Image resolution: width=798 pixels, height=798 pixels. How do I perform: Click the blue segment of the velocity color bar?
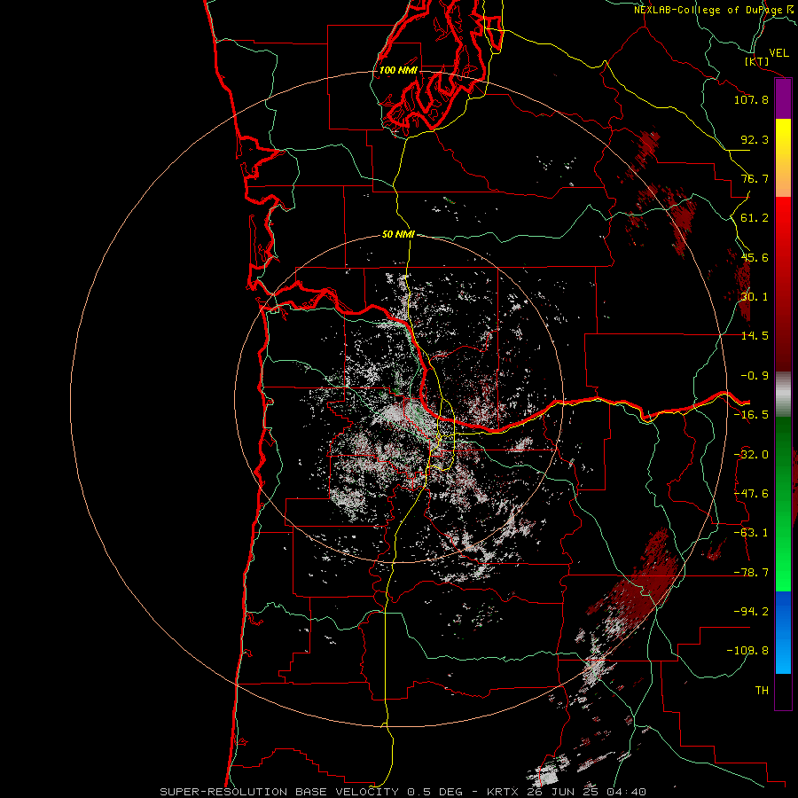pos(783,632)
